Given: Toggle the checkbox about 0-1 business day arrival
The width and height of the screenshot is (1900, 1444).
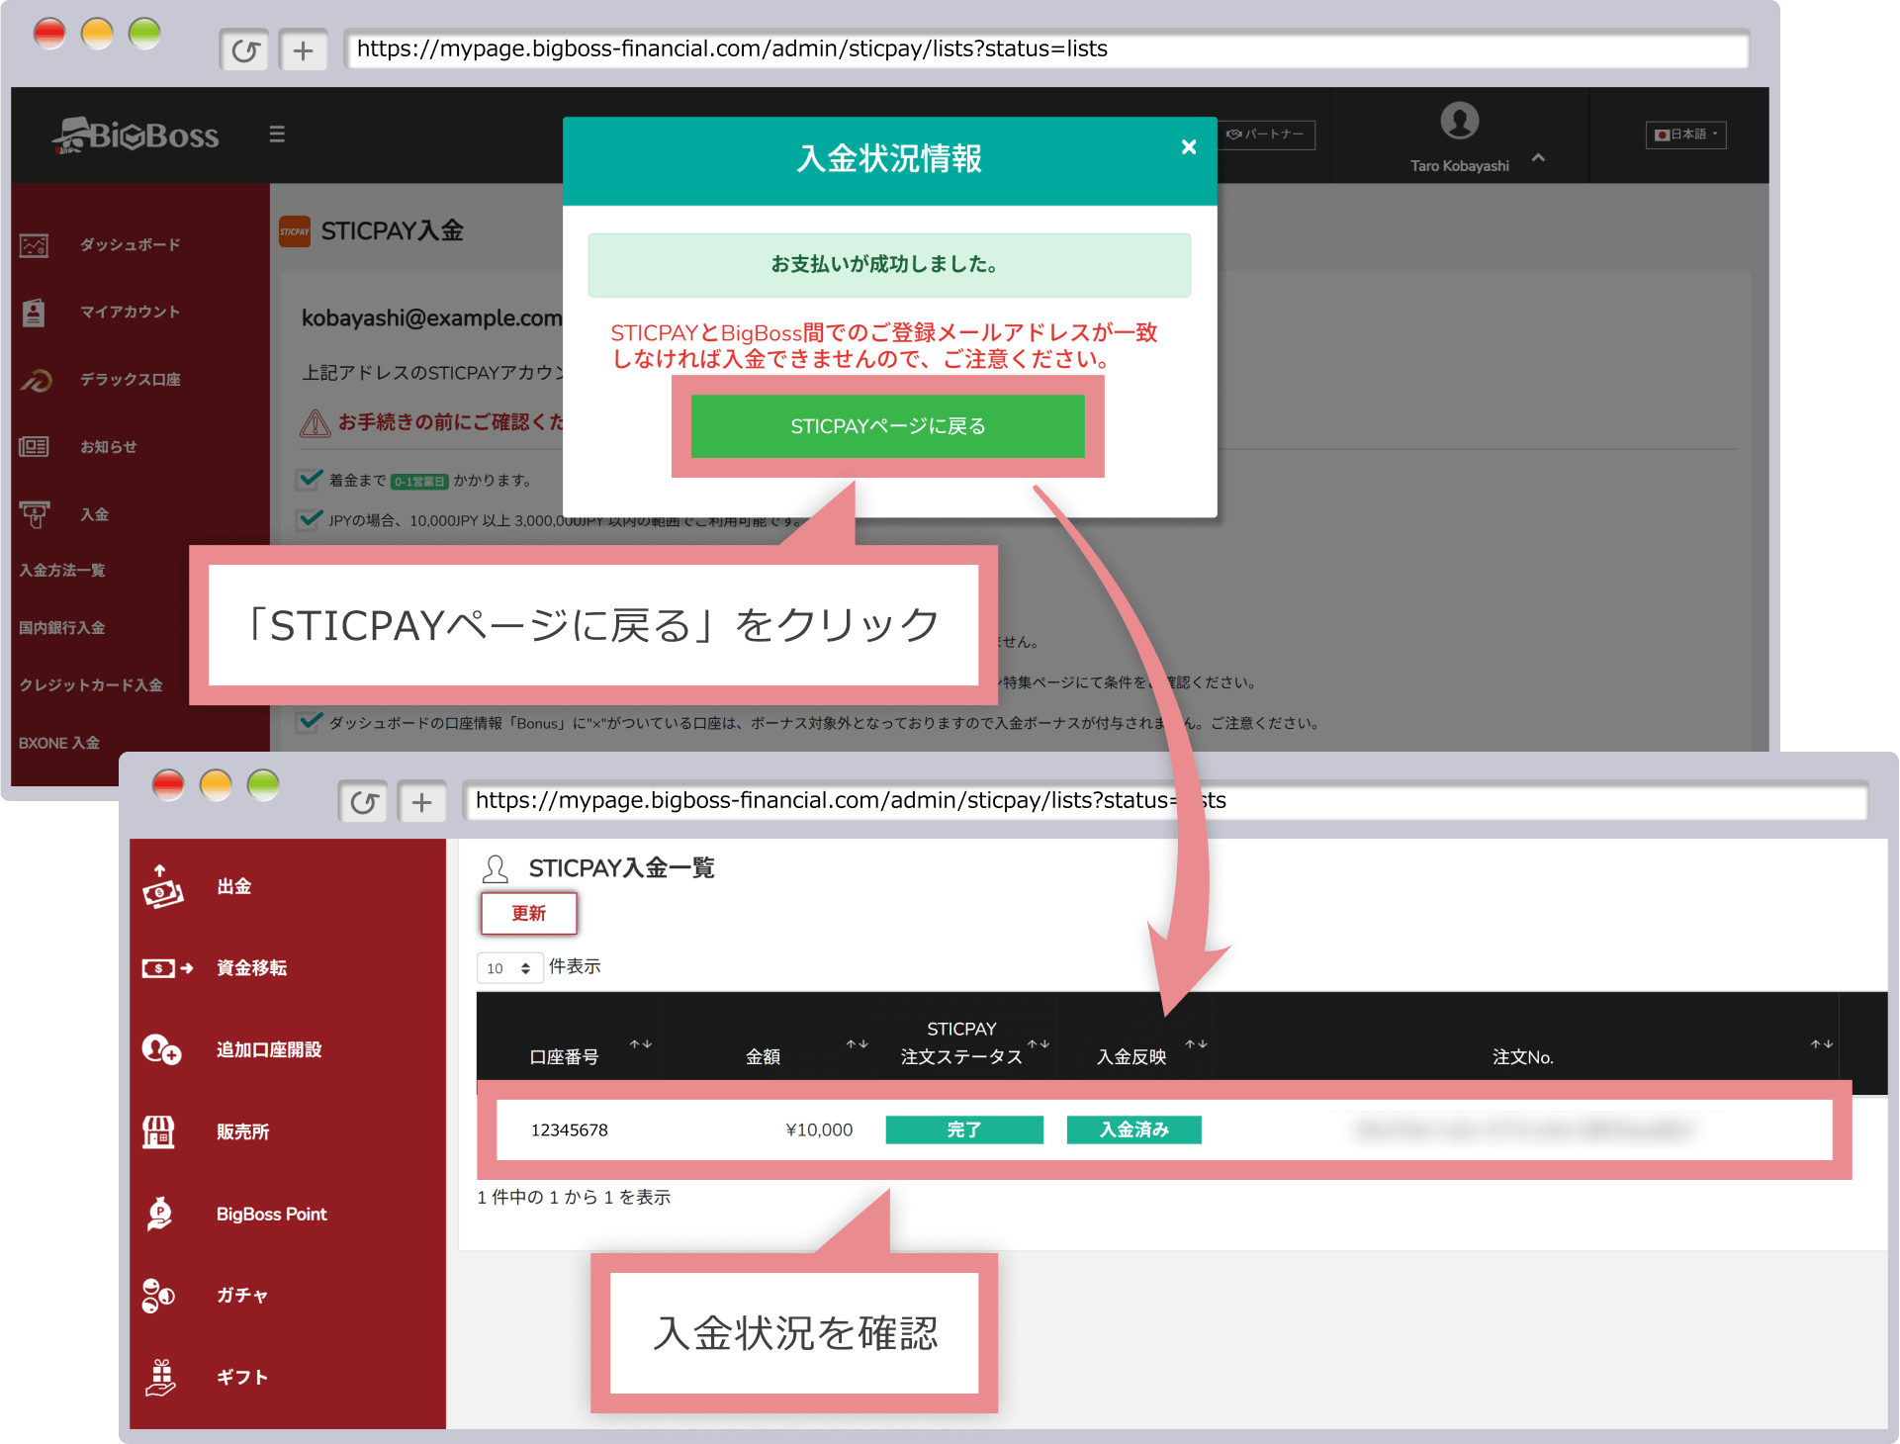Looking at the screenshot, I should point(310,480).
